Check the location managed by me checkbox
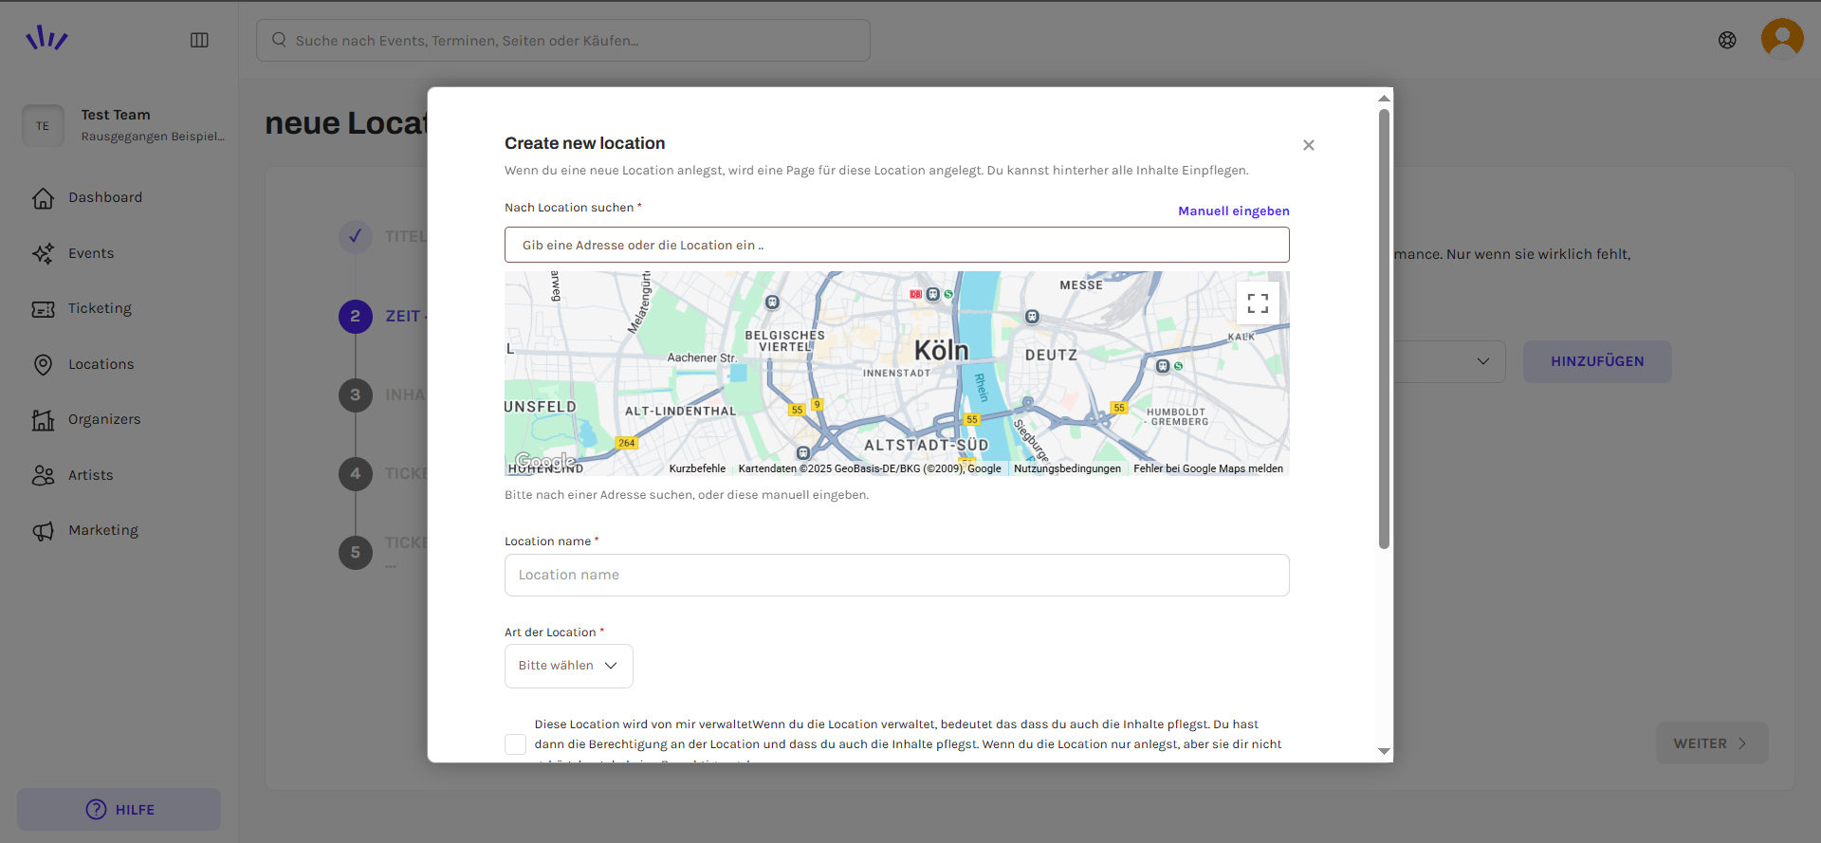The height and width of the screenshot is (843, 1821). pos(515,744)
